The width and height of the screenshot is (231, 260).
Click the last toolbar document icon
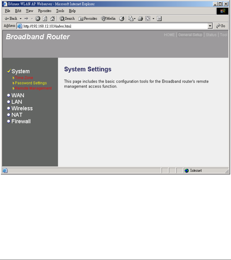[x=159, y=19]
